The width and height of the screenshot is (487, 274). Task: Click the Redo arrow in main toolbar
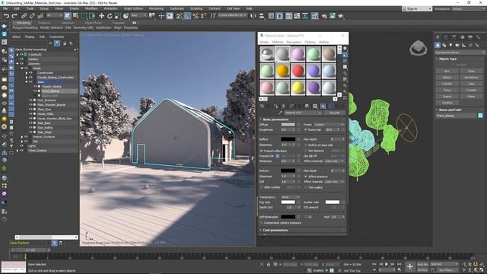[x=14, y=16]
